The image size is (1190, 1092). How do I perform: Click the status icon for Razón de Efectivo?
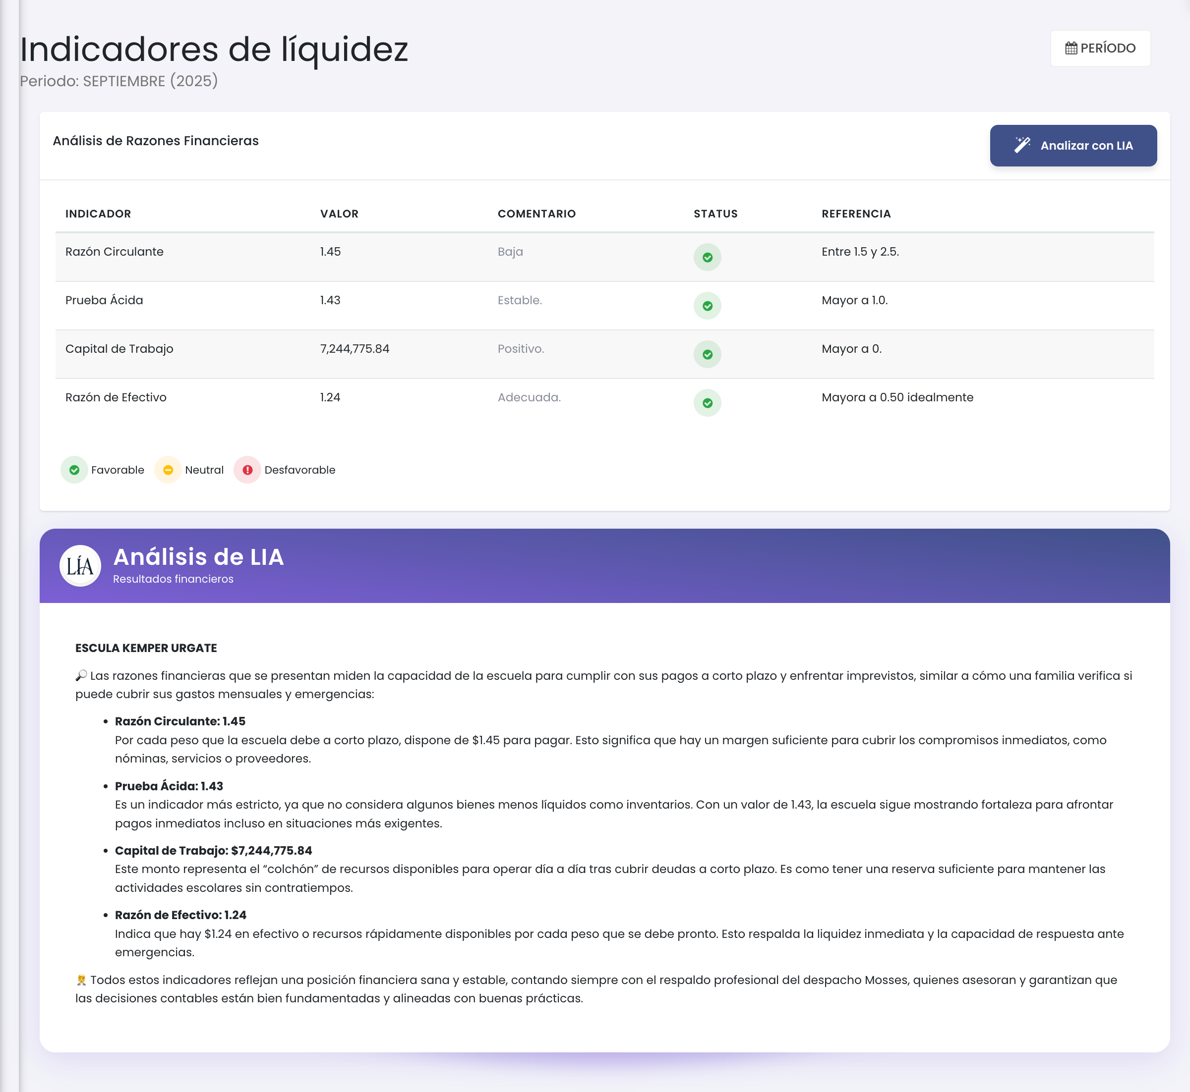click(x=708, y=402)
